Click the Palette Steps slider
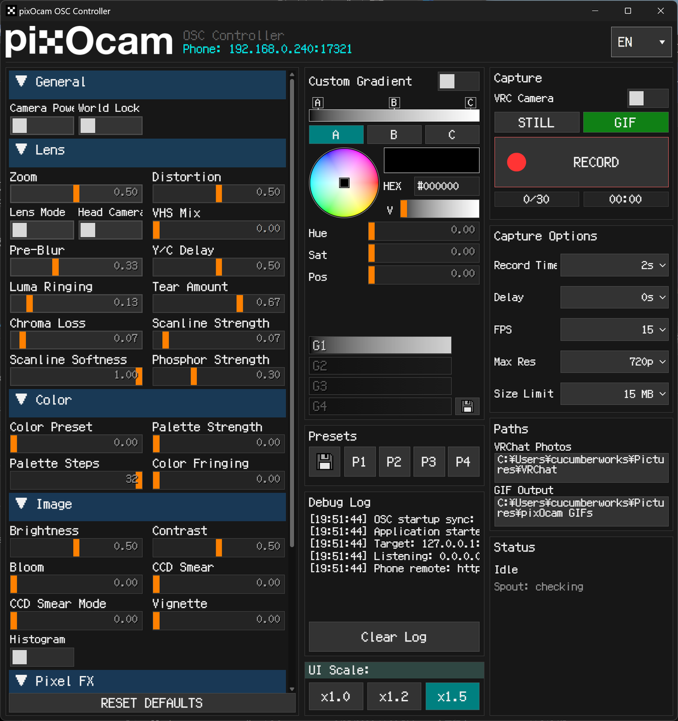 pyautogui.click(x=76, y=479)
